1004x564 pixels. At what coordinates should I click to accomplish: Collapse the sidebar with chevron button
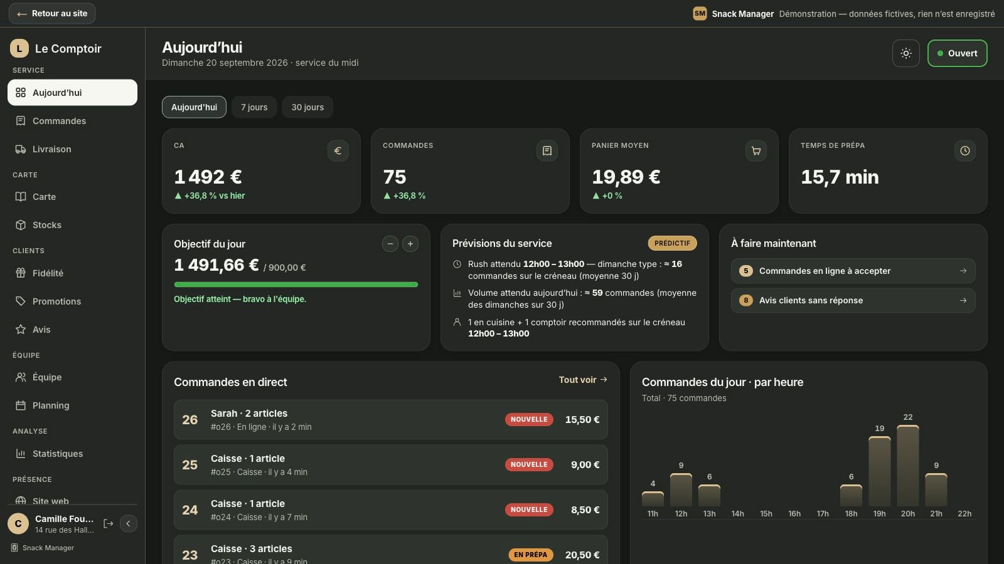tap(128, 523)
